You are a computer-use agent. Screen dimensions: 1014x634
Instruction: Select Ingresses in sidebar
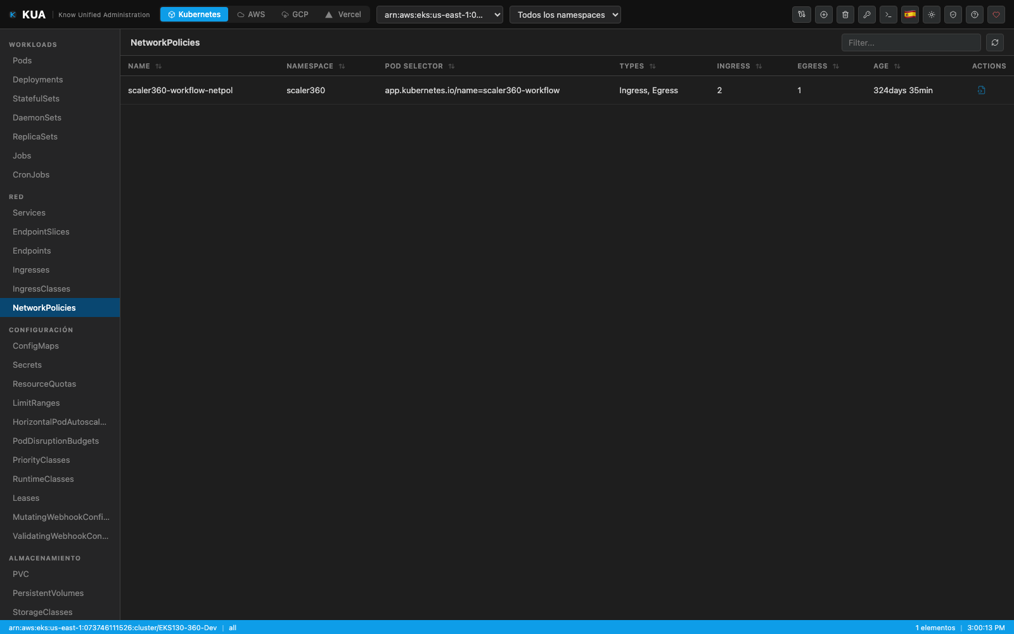click(60, 270)
